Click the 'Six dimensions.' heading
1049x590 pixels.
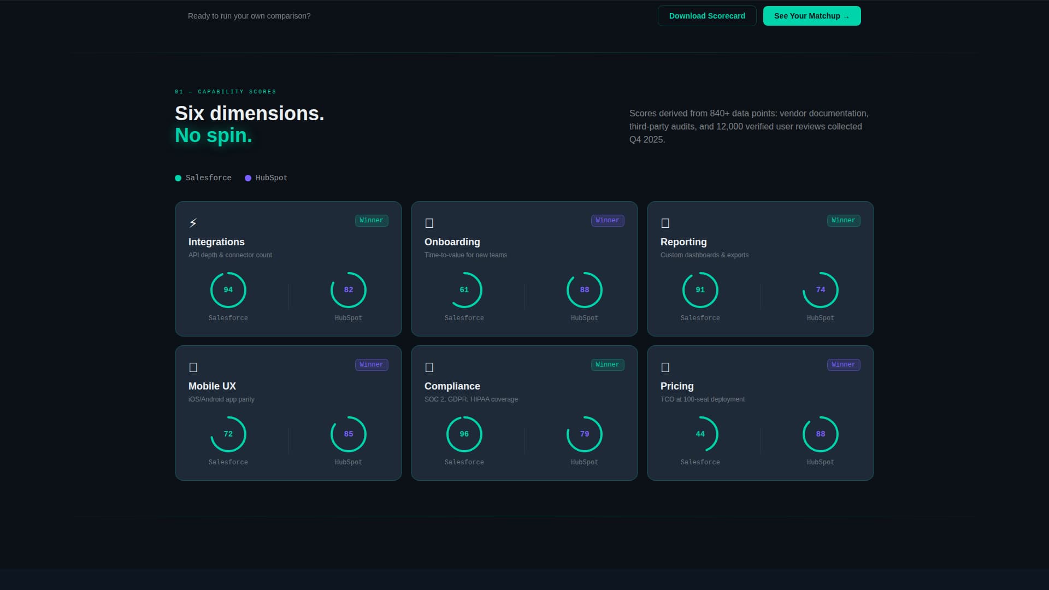coord(250,114)
